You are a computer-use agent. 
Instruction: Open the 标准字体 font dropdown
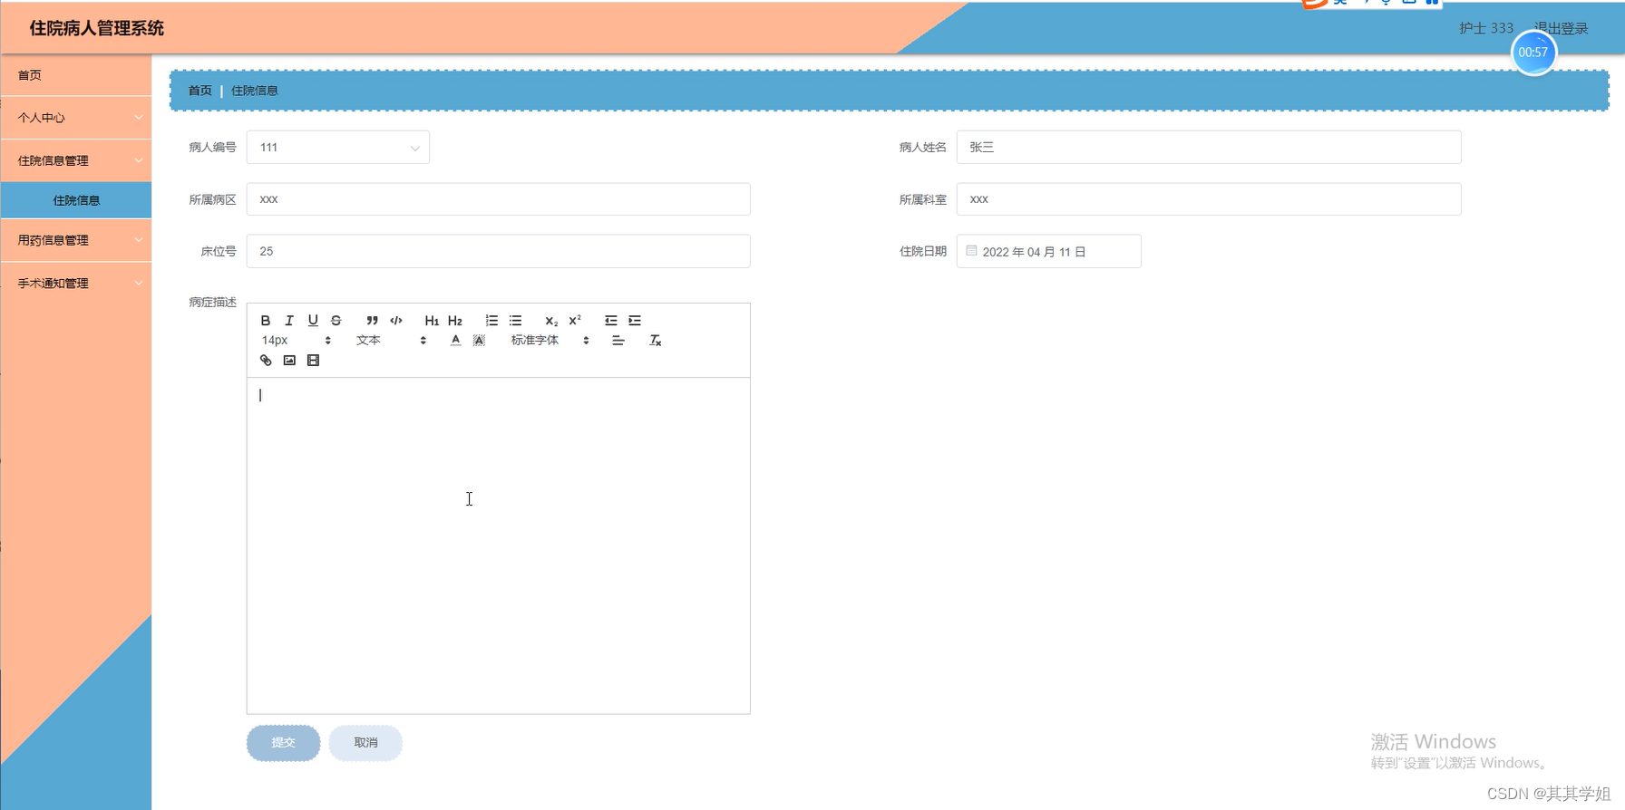coord(550,341)
